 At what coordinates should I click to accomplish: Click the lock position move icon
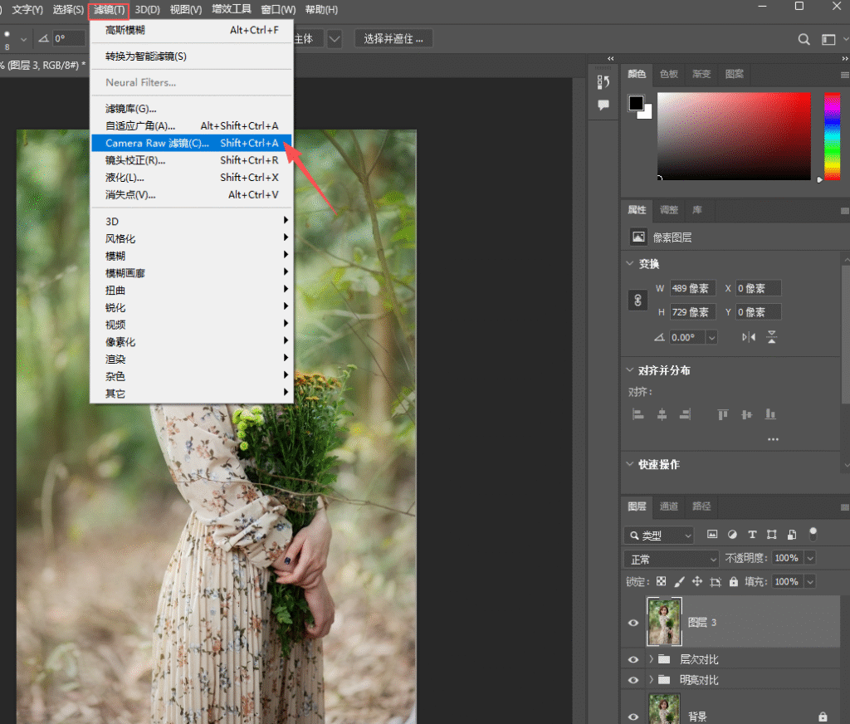click(697, 581)
